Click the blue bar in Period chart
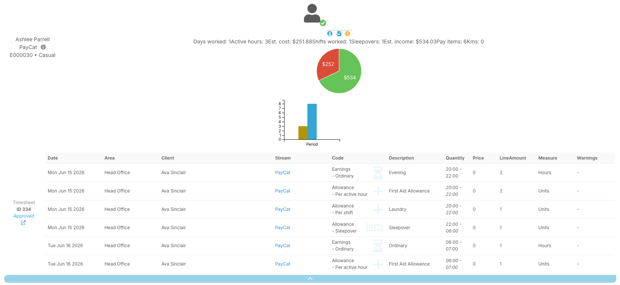Viewport: 620px width, 285px height. coord(312,121)
